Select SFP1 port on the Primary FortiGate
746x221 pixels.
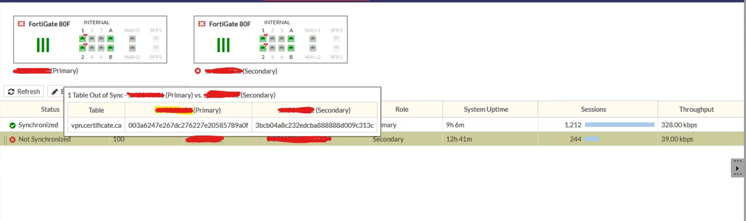point(156,39)
